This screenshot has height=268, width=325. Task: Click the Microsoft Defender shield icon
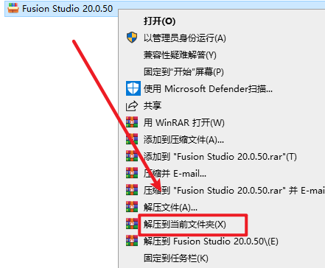pyautogui.click(x=133, y=88)
